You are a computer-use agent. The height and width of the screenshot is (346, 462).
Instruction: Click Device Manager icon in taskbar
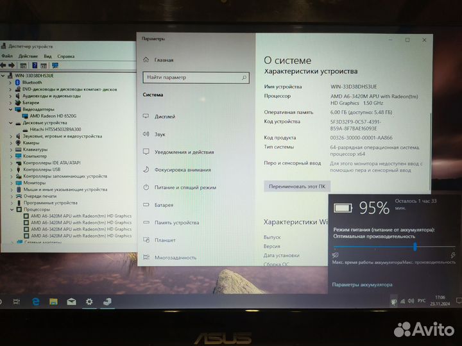(x=107, y=302)
